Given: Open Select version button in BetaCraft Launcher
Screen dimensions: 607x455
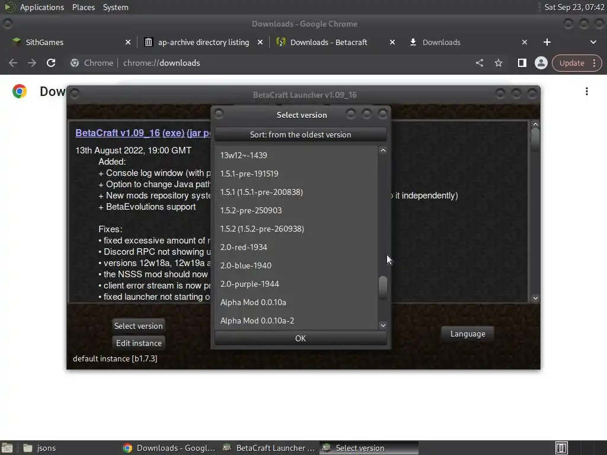Looking at the screenshot, I should click(x=138, y=326).
